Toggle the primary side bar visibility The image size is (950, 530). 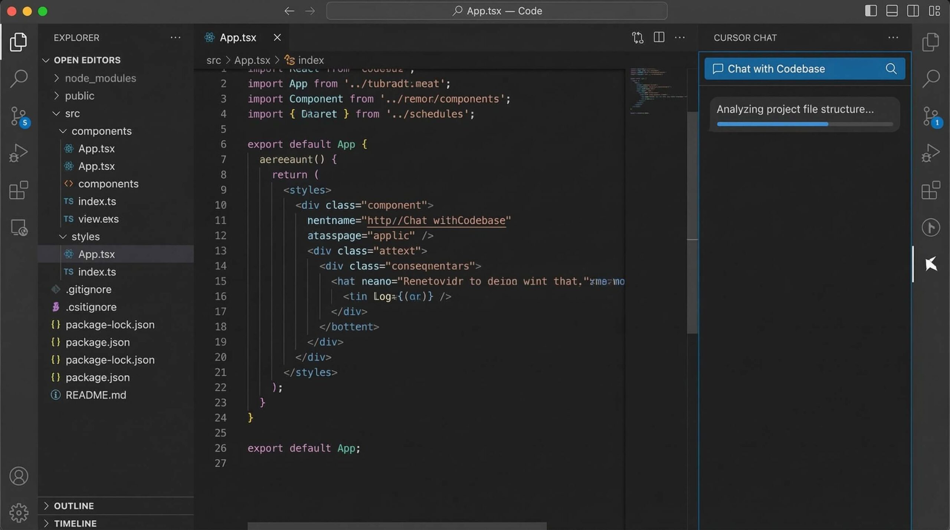coord(871,11)
